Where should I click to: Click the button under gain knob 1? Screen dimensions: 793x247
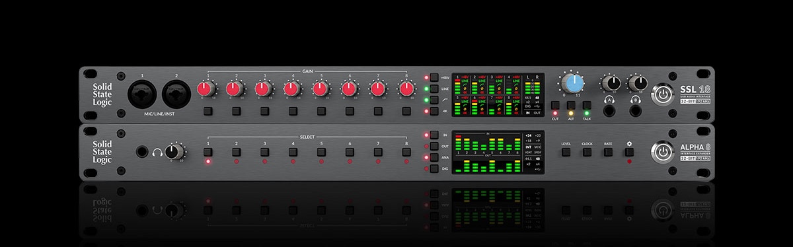point(208,110)
